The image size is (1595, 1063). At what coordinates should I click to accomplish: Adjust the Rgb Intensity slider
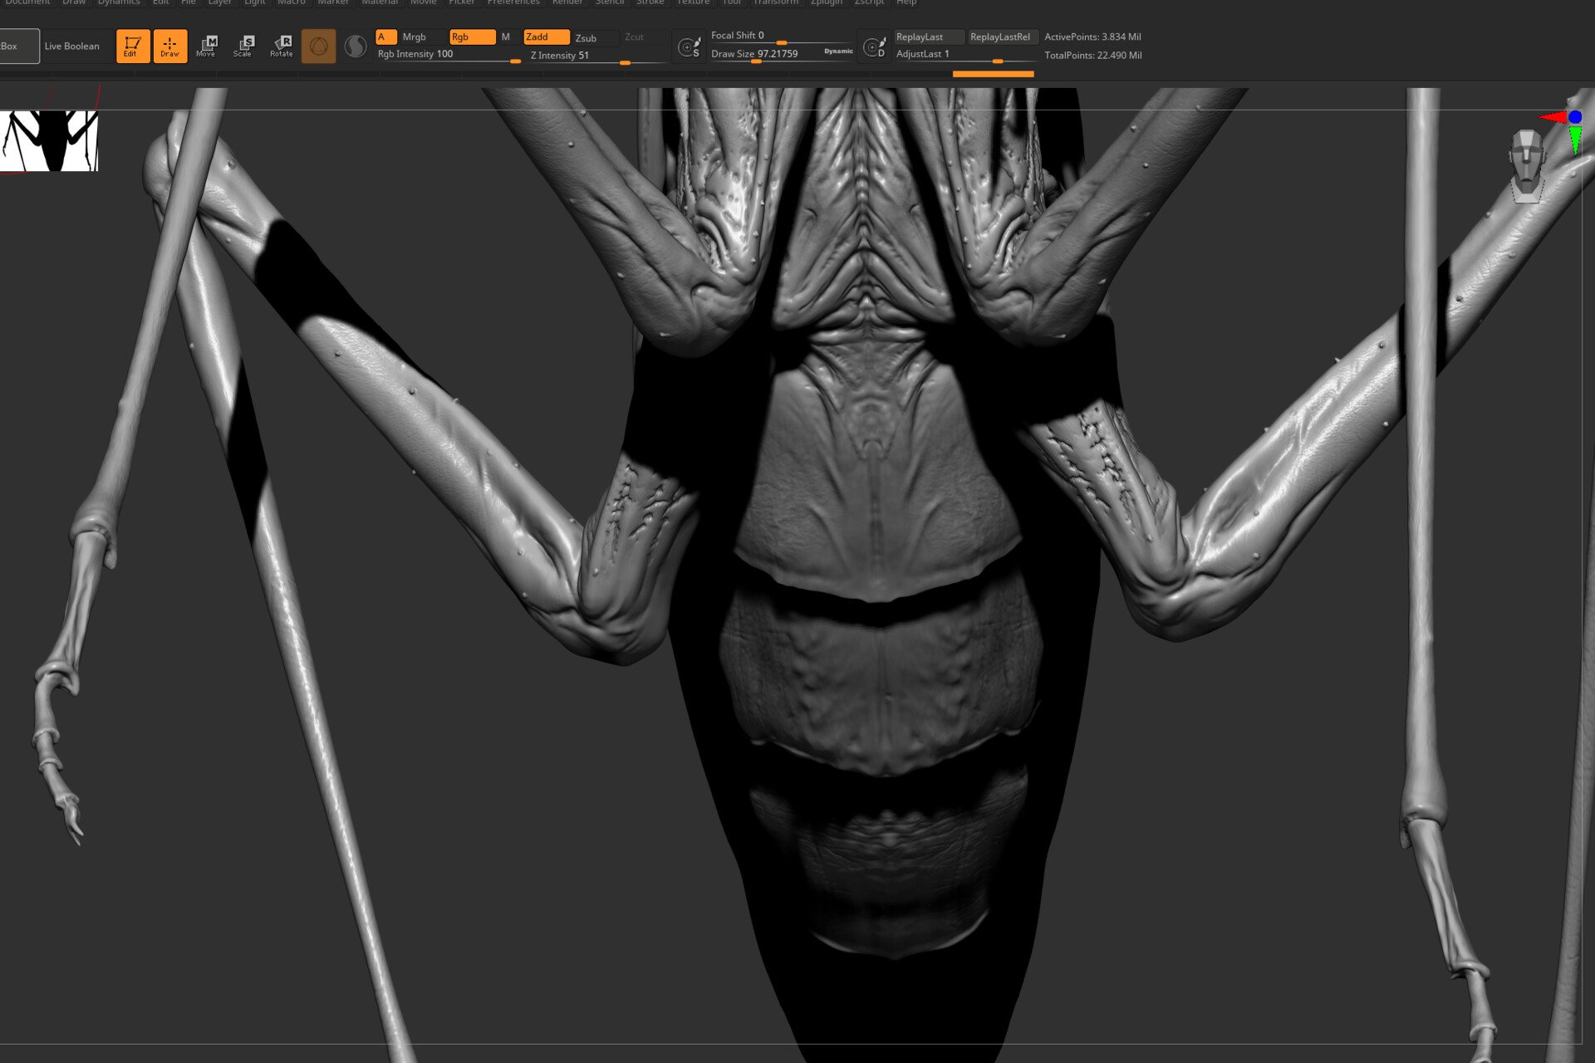pos(449,55)
